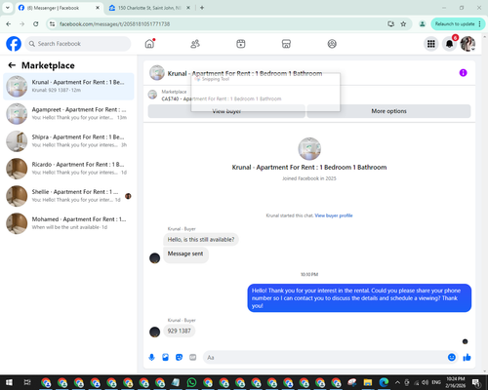Click the View buyer button
The width and height of the screenshot is (488, 390).
tap(226, 111)
